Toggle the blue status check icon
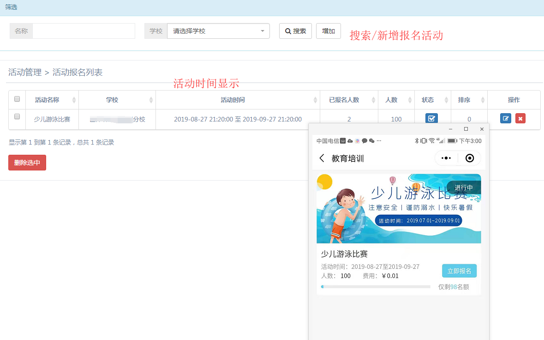The width and height of the screenshot is (544, 340). pyautogui.click(x=431, y=118)
